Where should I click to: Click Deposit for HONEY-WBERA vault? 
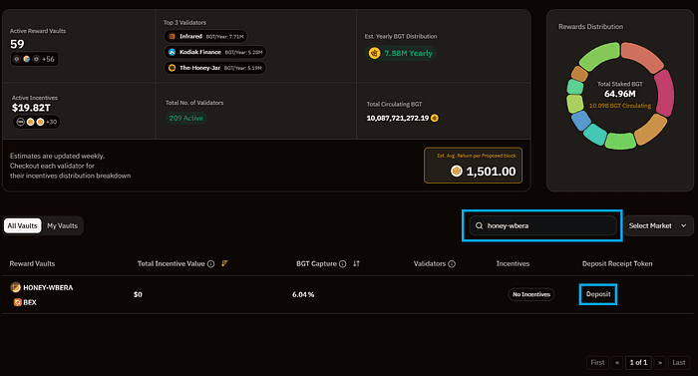(x=598, y=294)
